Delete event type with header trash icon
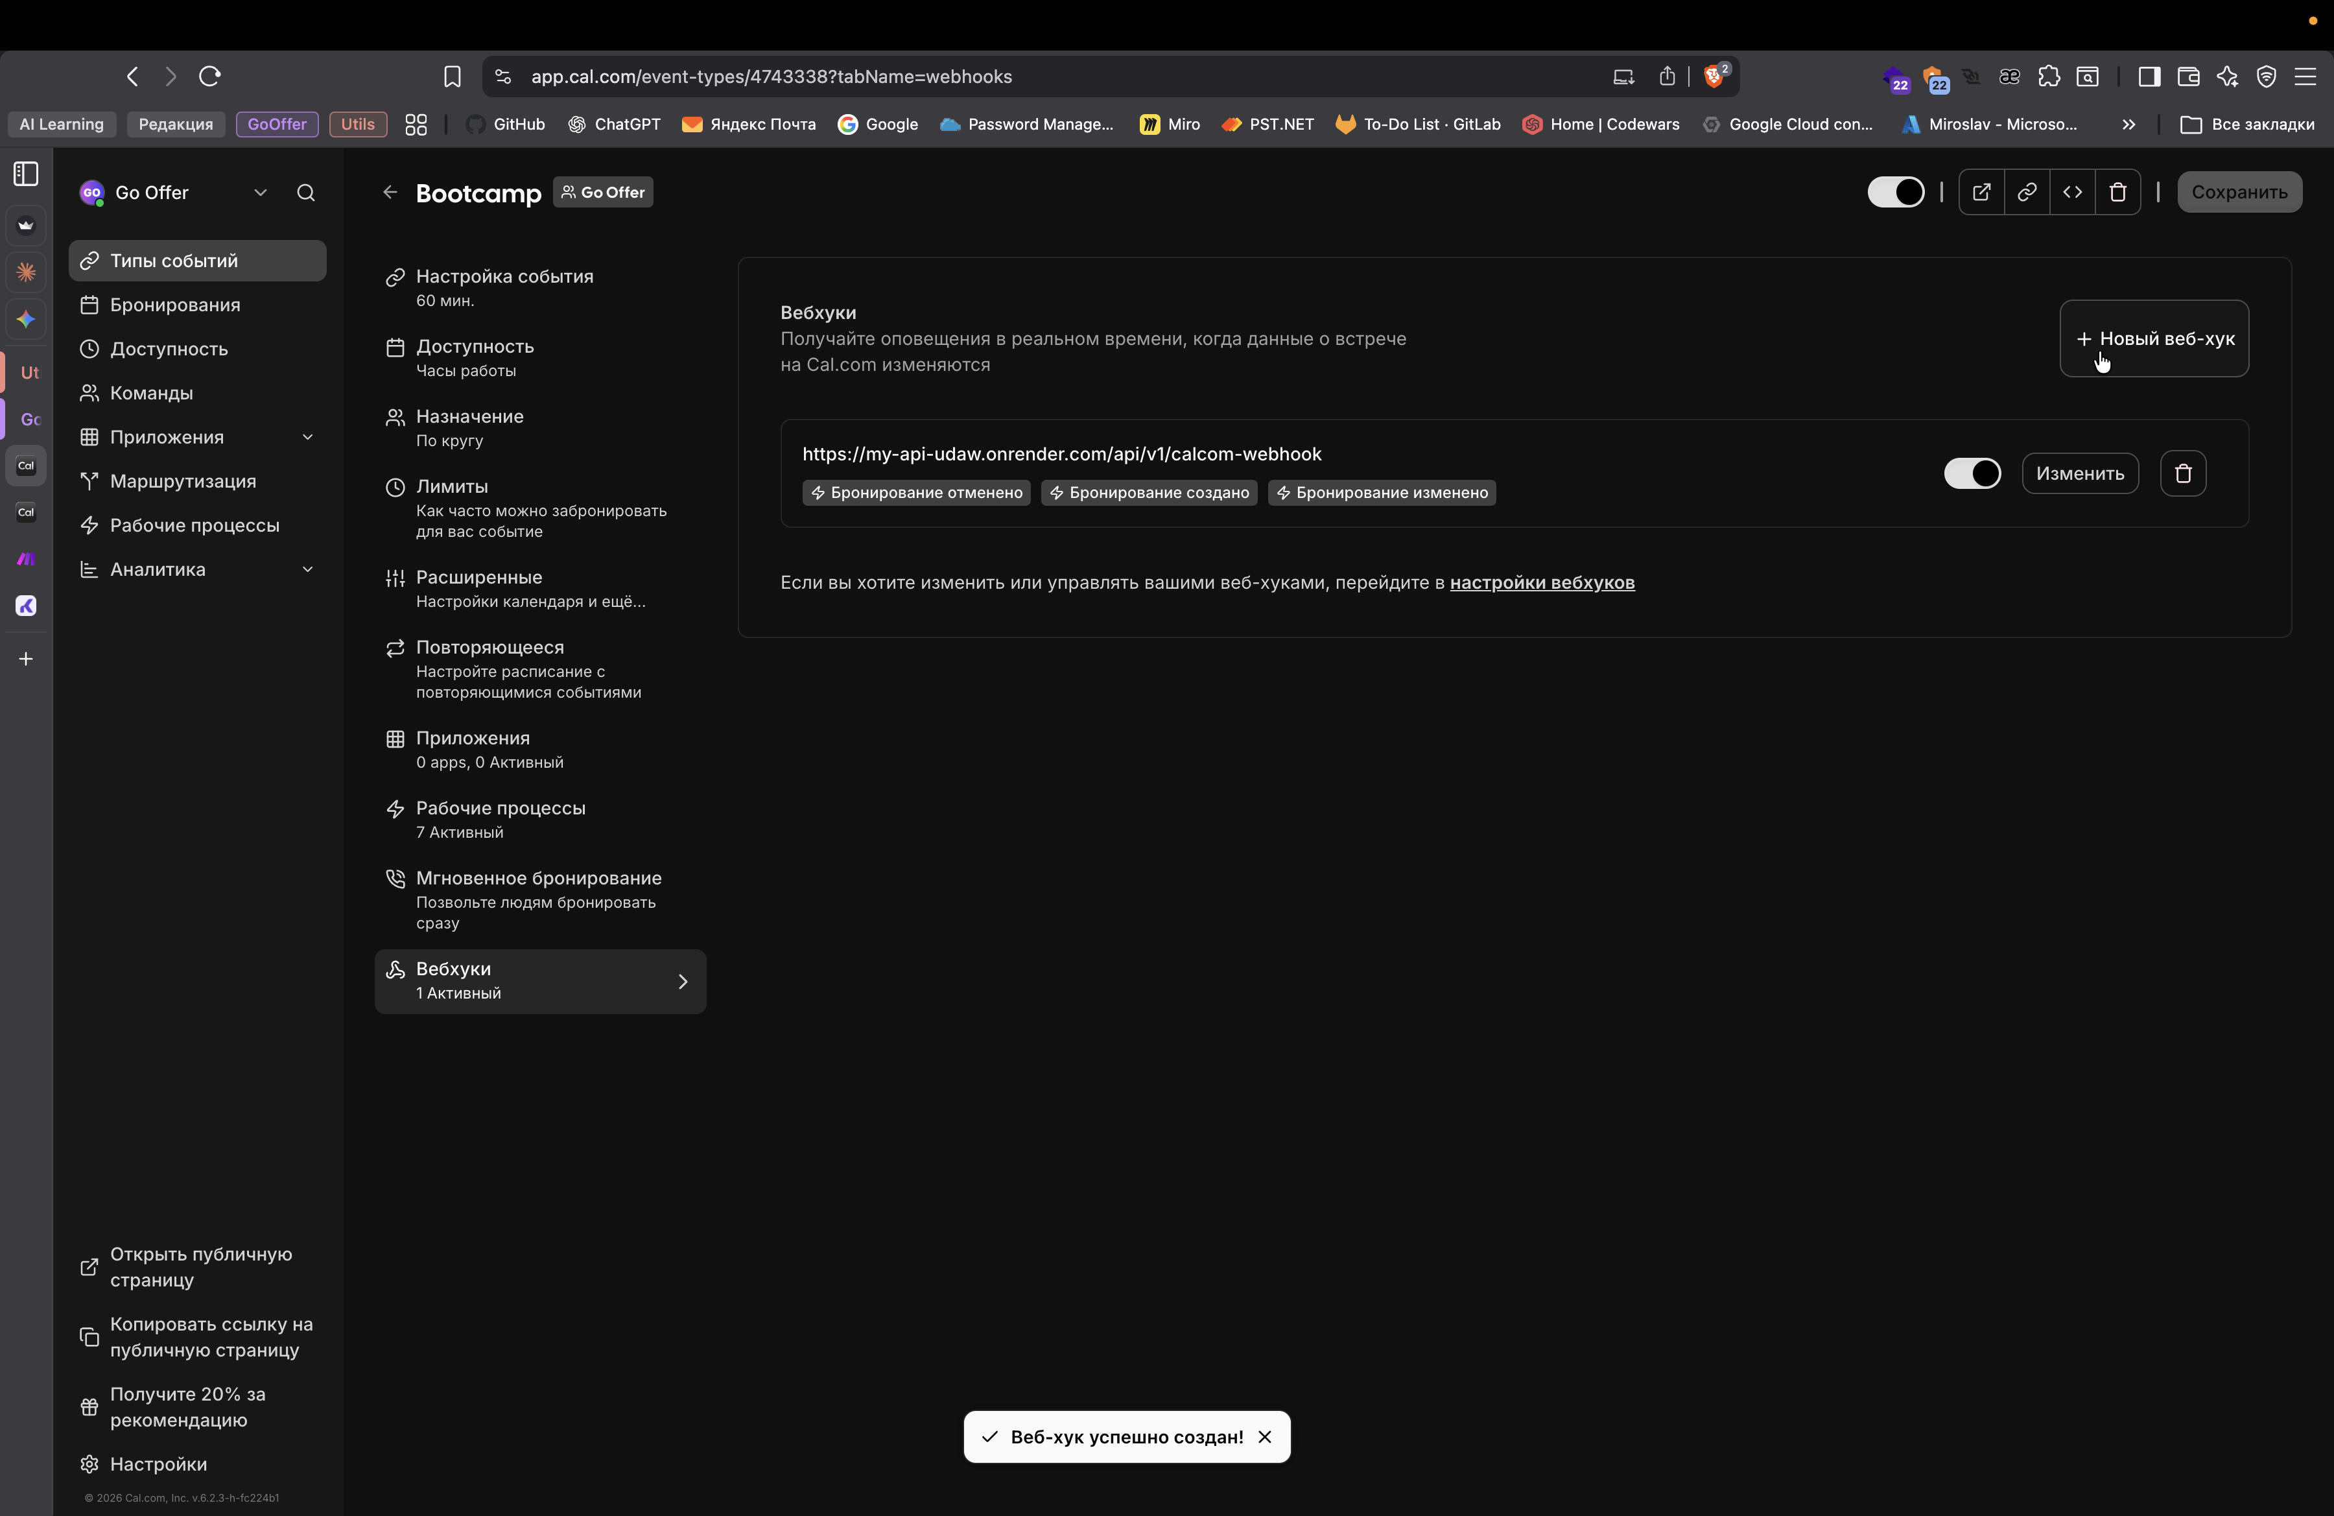2334x1516 pixels. tap(2117, 192)
